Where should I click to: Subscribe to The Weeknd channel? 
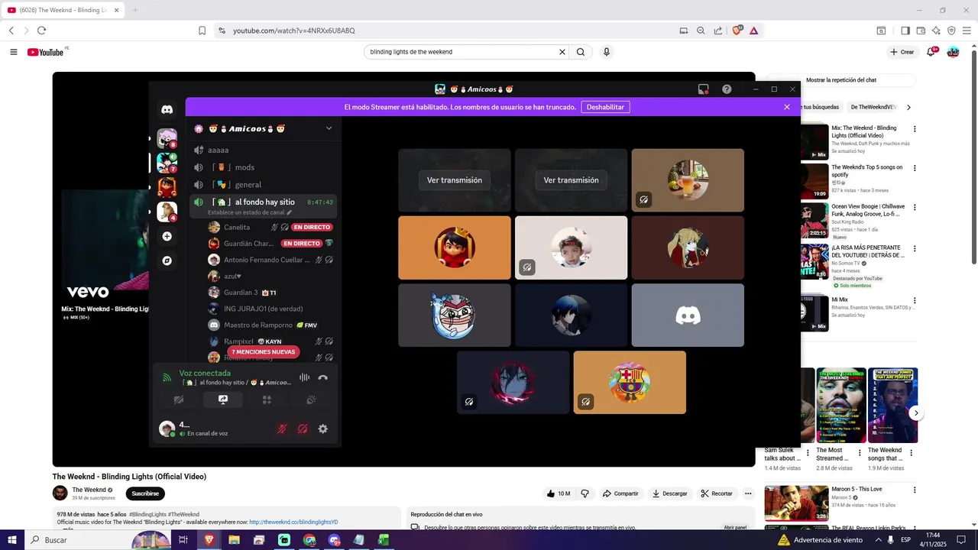pyautogui.click(x=145, y=493)
